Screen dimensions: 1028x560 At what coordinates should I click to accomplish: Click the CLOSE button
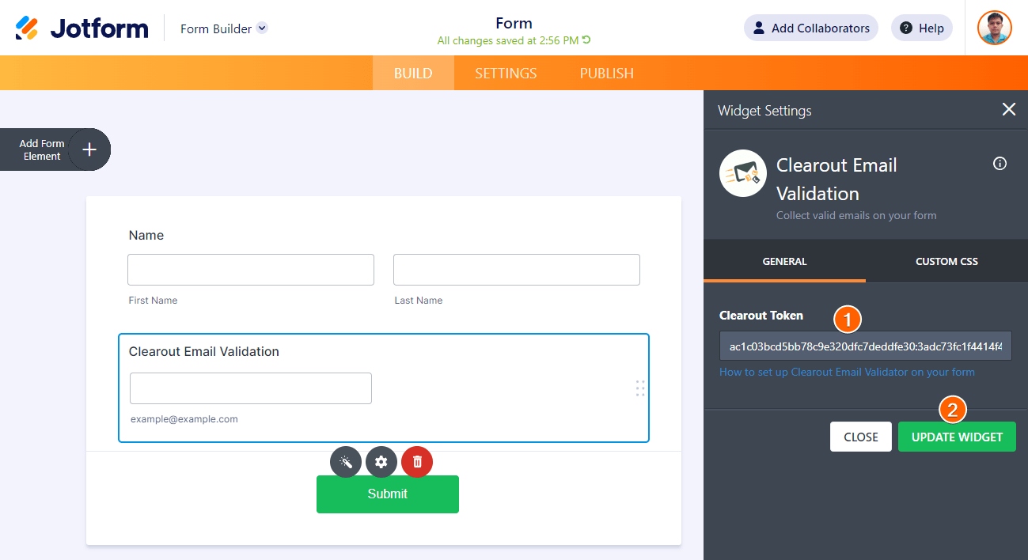[x=861, y=437]
